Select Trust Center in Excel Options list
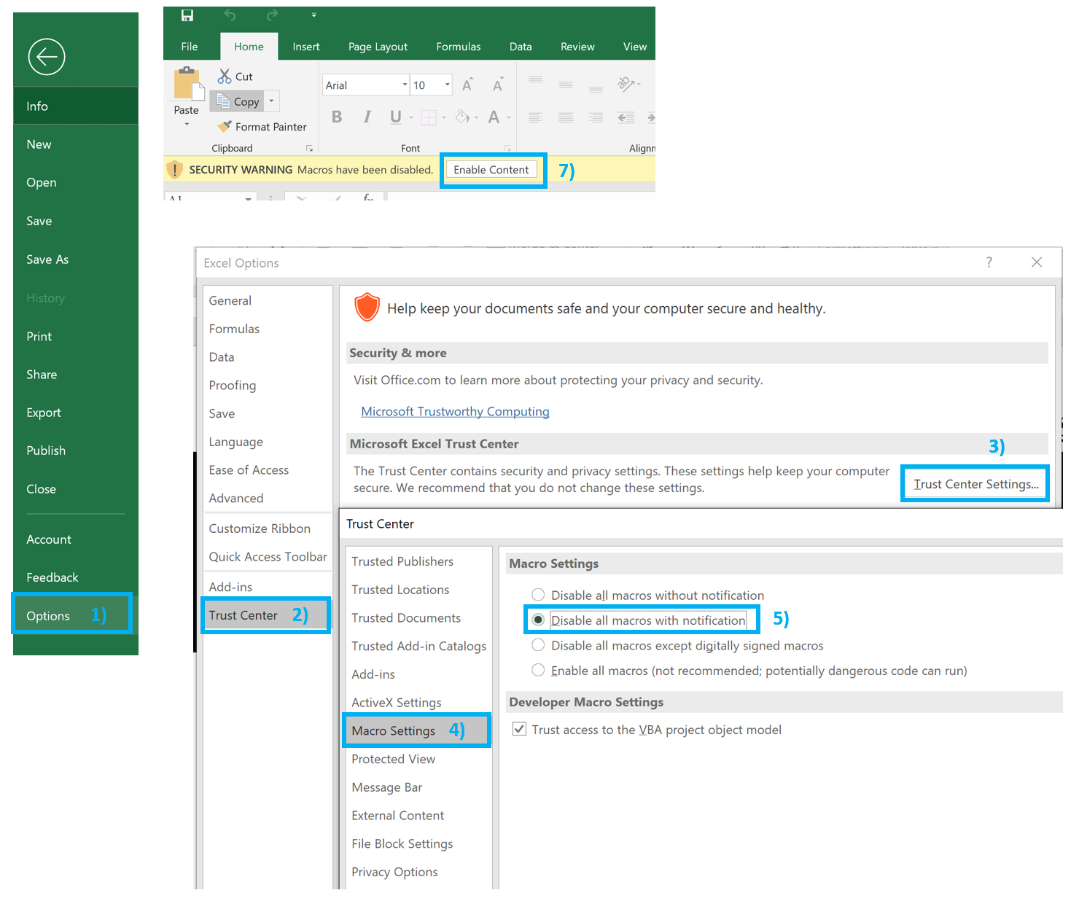This screenshot has width=1079, height=917. [265, 615]
